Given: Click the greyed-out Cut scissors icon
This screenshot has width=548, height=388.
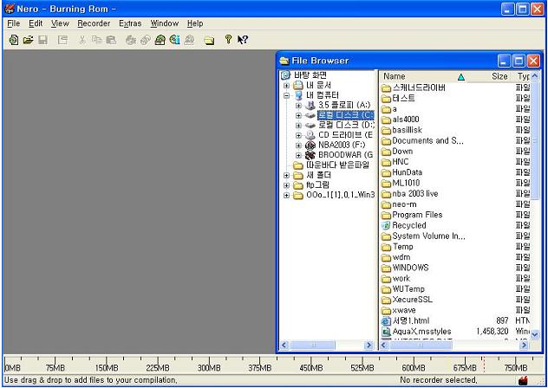Looking at the screenshot, I should 82,40.
